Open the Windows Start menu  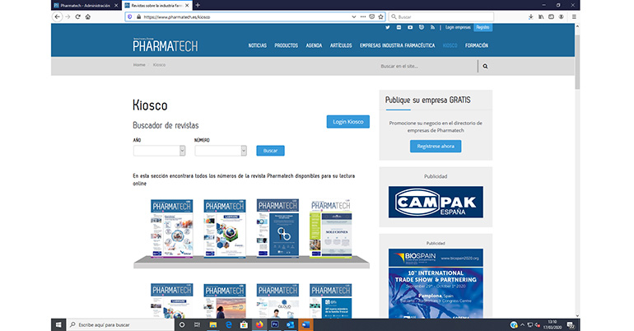tap(58, 324)
